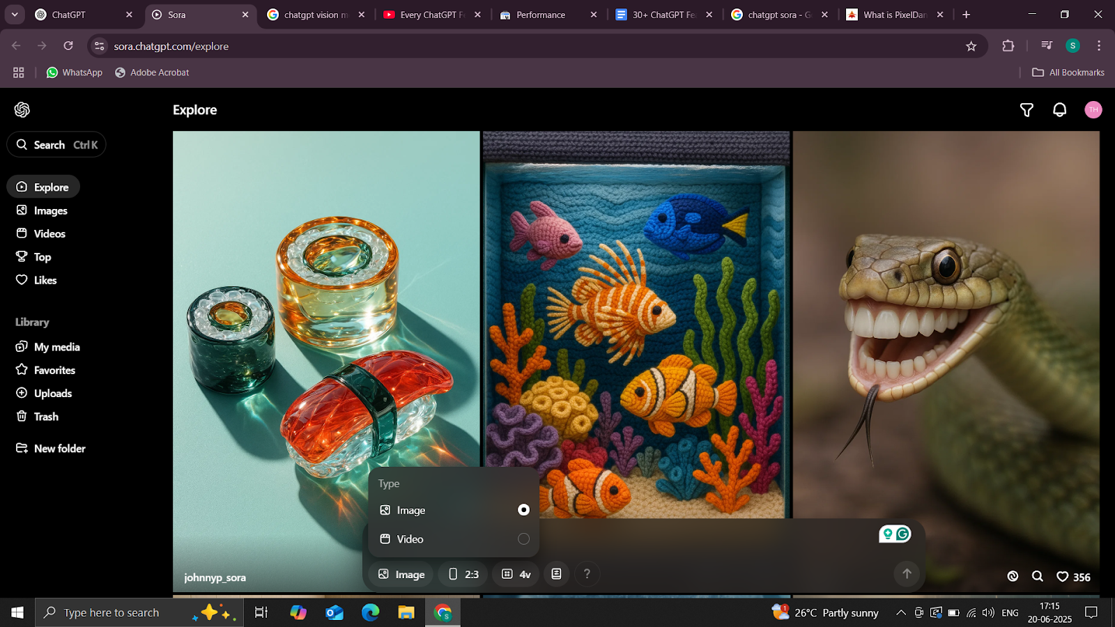1115x627 pixels.
Task: Open the johnnyp_sora profile link
Action: [215, 578]
